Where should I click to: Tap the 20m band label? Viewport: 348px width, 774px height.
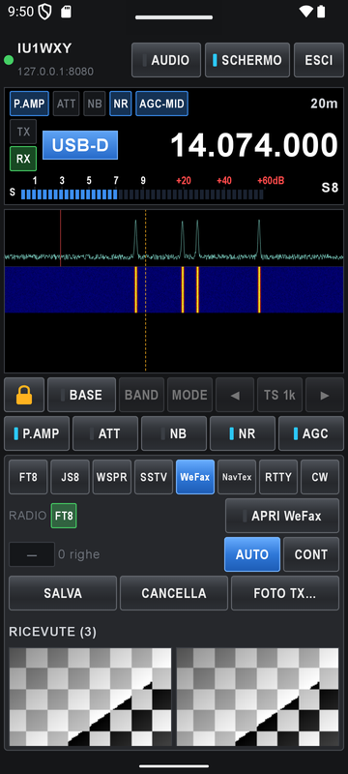[x=325, y=104]
